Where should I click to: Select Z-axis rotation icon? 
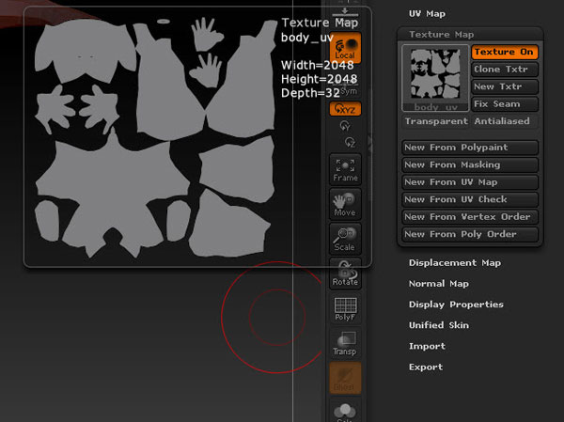click(350, 143)
